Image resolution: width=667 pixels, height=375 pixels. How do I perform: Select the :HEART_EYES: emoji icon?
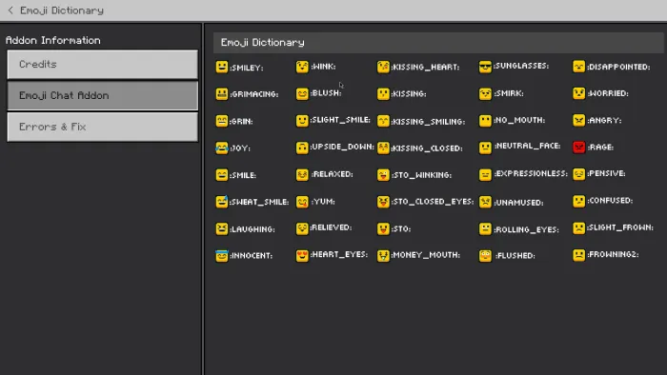coord(302,255)
